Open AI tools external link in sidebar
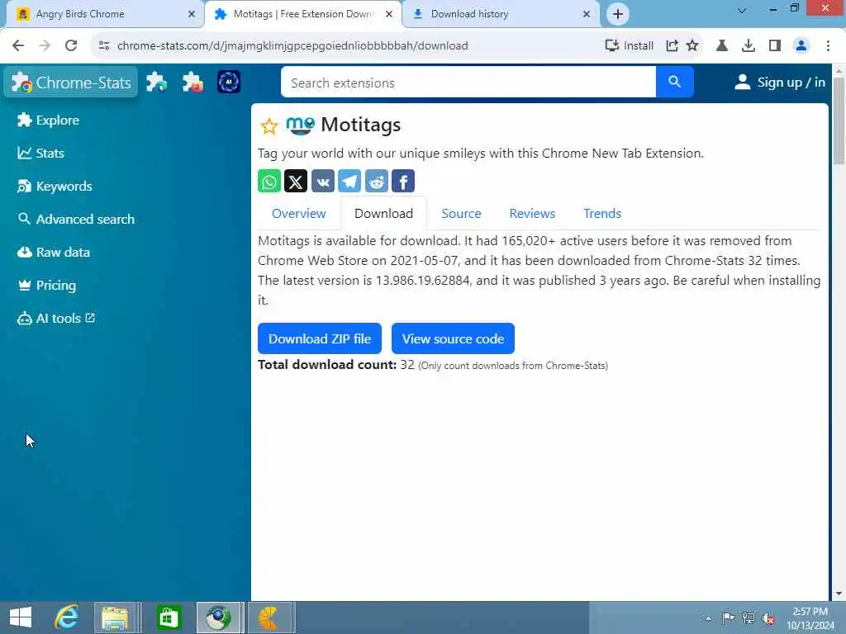 [56, 319]
